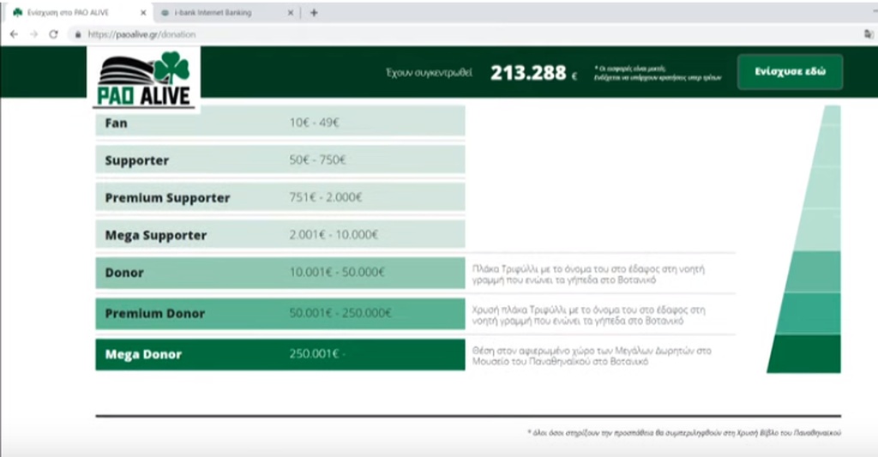Click the 50€ - 750€ range text
Image resolution: width=878 pixels, height=457 pixels.
[x=317, y=160]
